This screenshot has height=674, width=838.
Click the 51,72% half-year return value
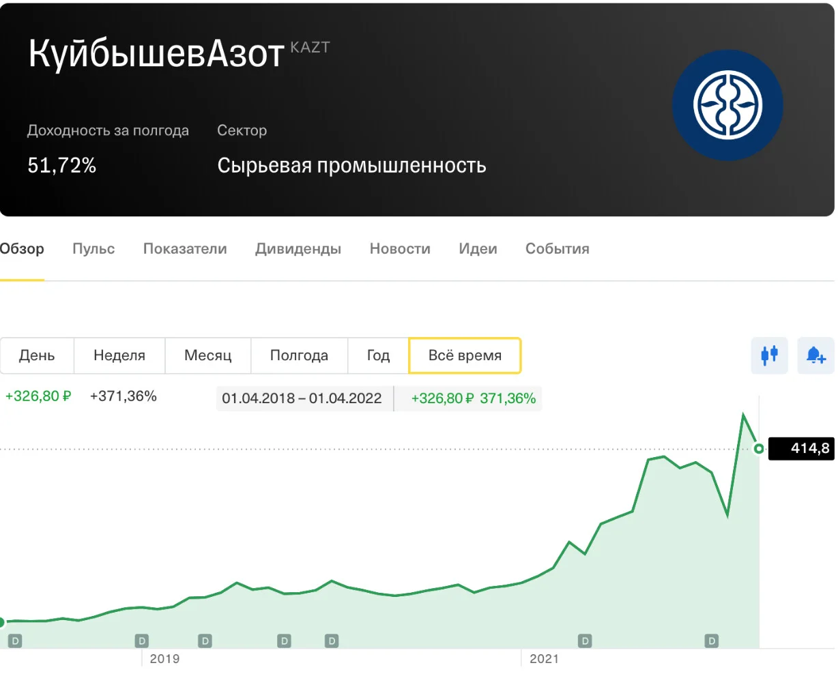(62, 165)
